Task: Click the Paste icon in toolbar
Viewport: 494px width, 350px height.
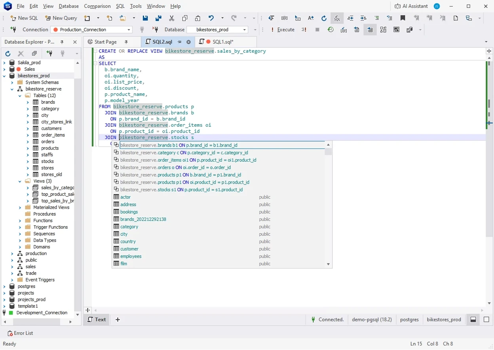Action: 198,18
